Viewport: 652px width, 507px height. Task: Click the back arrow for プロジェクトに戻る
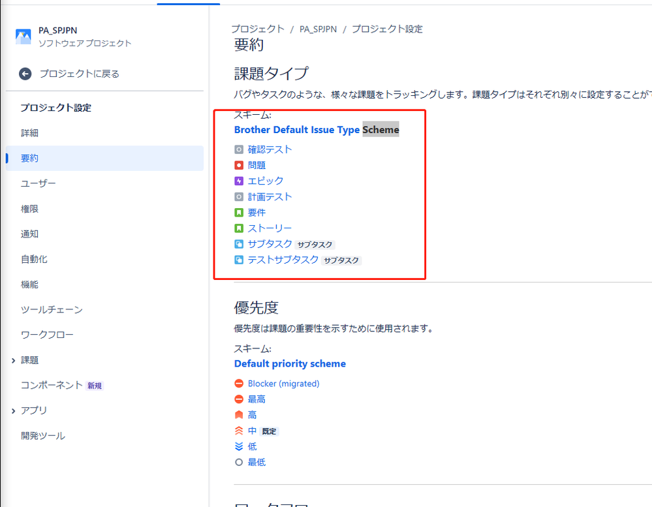(25, 74)
